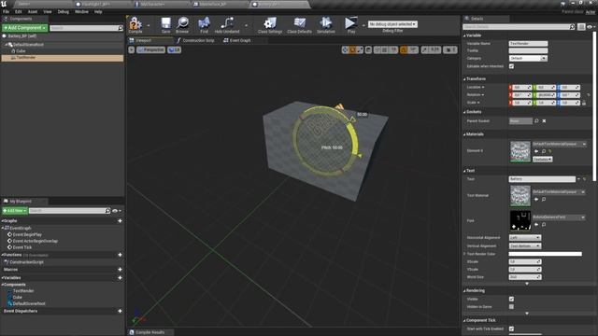Select rotate gizmo mode in viewport
The width and height of the screenshot is (598, 336).
(352, 49)
